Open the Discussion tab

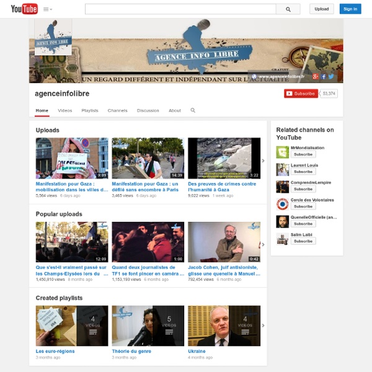coord(148,110)
